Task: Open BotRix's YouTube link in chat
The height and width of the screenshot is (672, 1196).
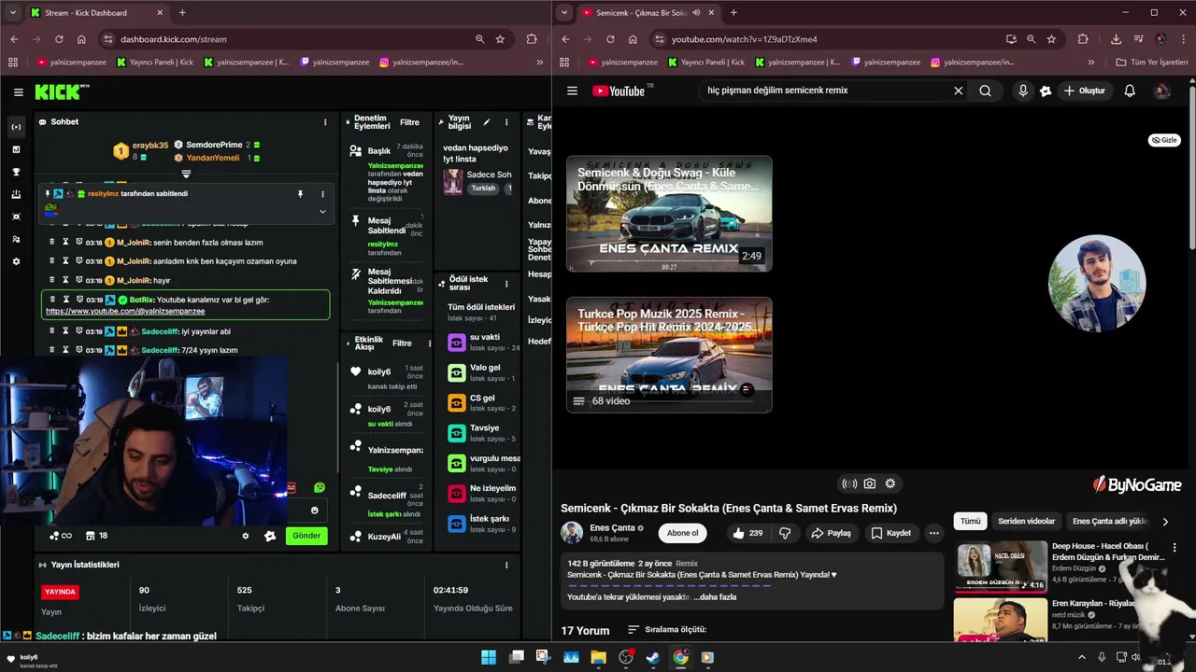Action: click(x=125, y=311)
